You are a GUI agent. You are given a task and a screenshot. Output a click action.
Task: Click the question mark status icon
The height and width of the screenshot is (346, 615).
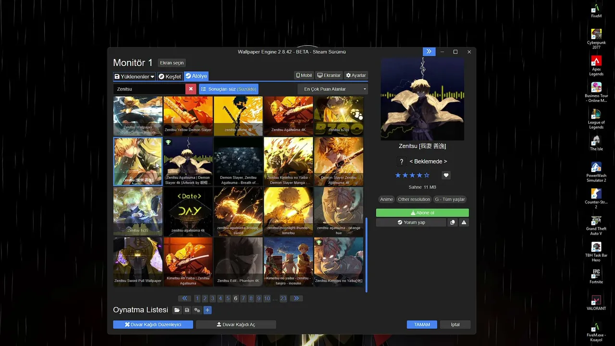(x=402, y=161)
